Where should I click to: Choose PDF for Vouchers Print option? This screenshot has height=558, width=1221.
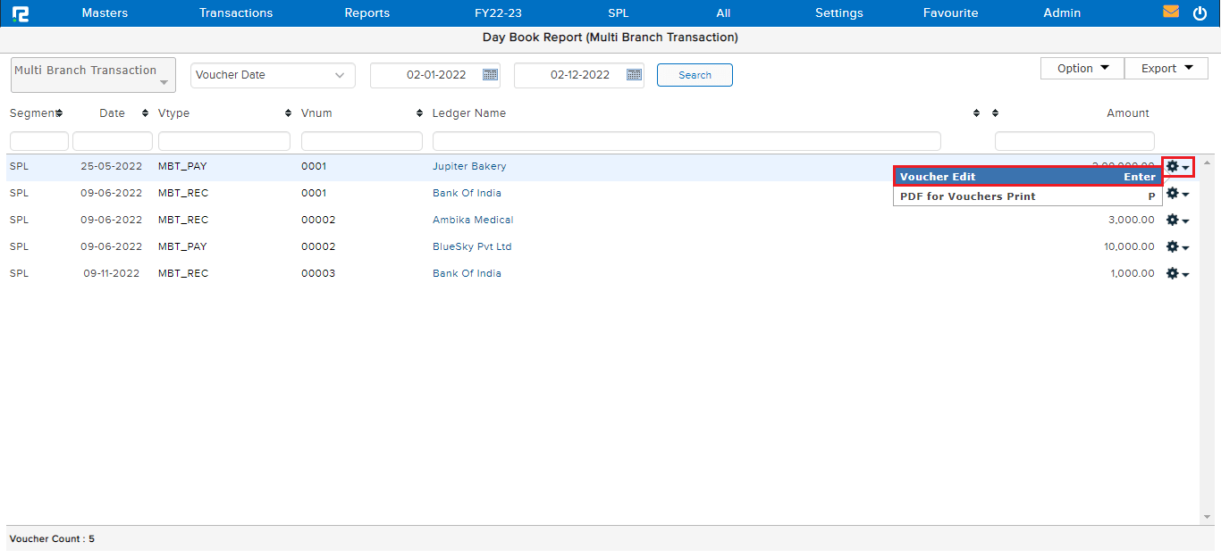point(1027,196)
